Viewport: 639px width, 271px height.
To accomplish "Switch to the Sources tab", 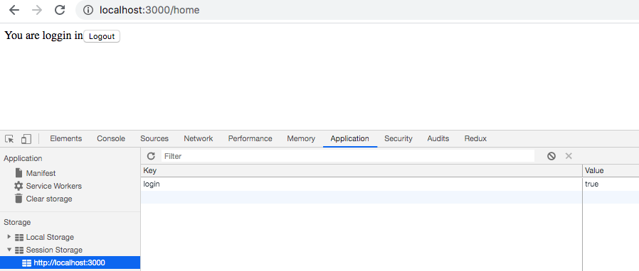I will click(154, 138).
